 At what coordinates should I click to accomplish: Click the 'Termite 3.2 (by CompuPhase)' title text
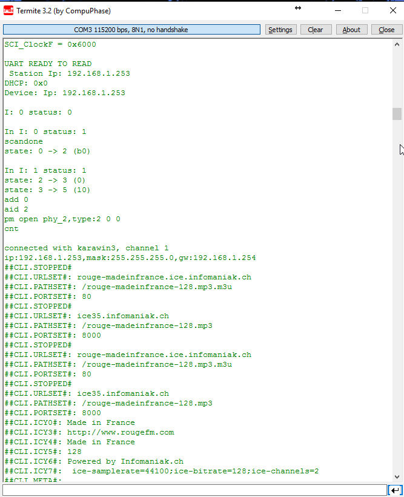click(64, 11)
